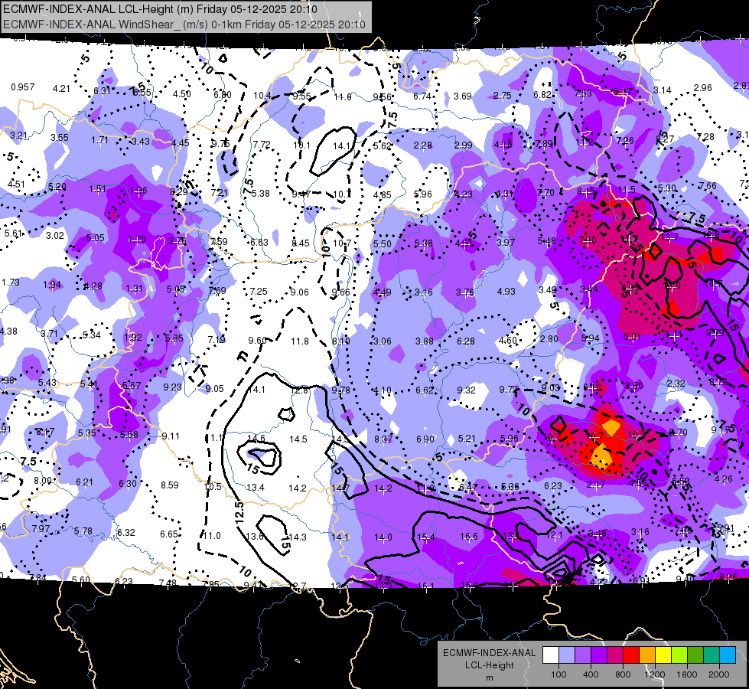Click the wind shear value 14.3
Screen dimensions: 749x689
(x=298, y=537)
